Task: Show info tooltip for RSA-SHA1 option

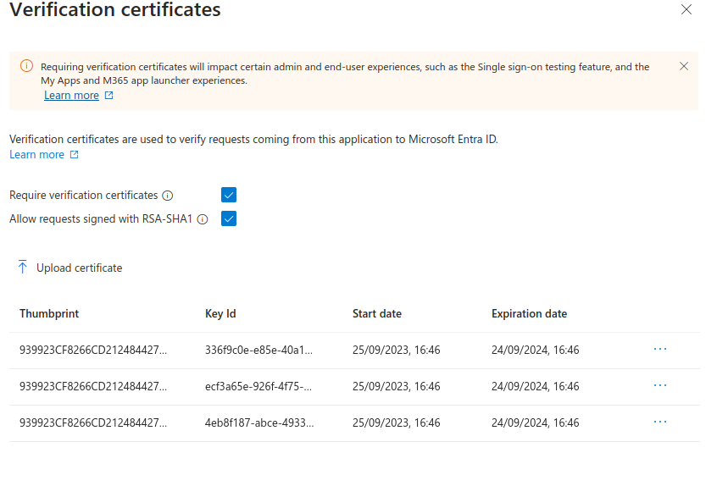Action: pos(203,219)
